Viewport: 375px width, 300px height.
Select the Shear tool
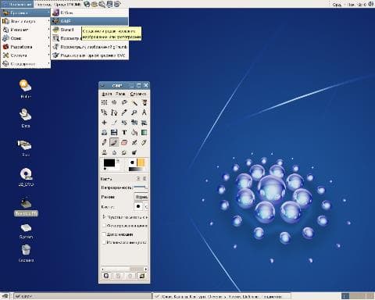(144, 122)
